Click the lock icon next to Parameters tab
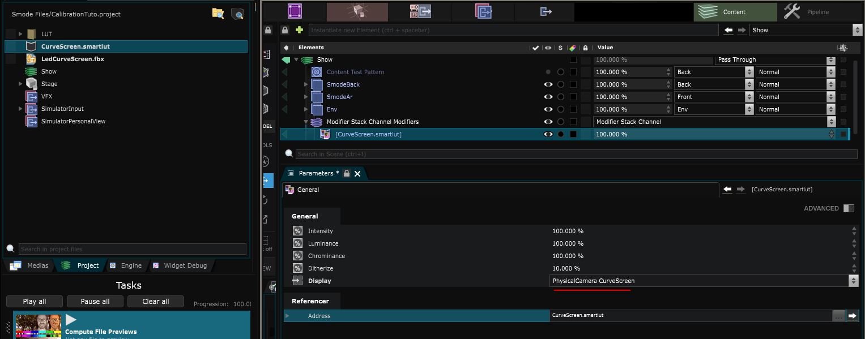 pyautogui.click(x=347, y=173)
